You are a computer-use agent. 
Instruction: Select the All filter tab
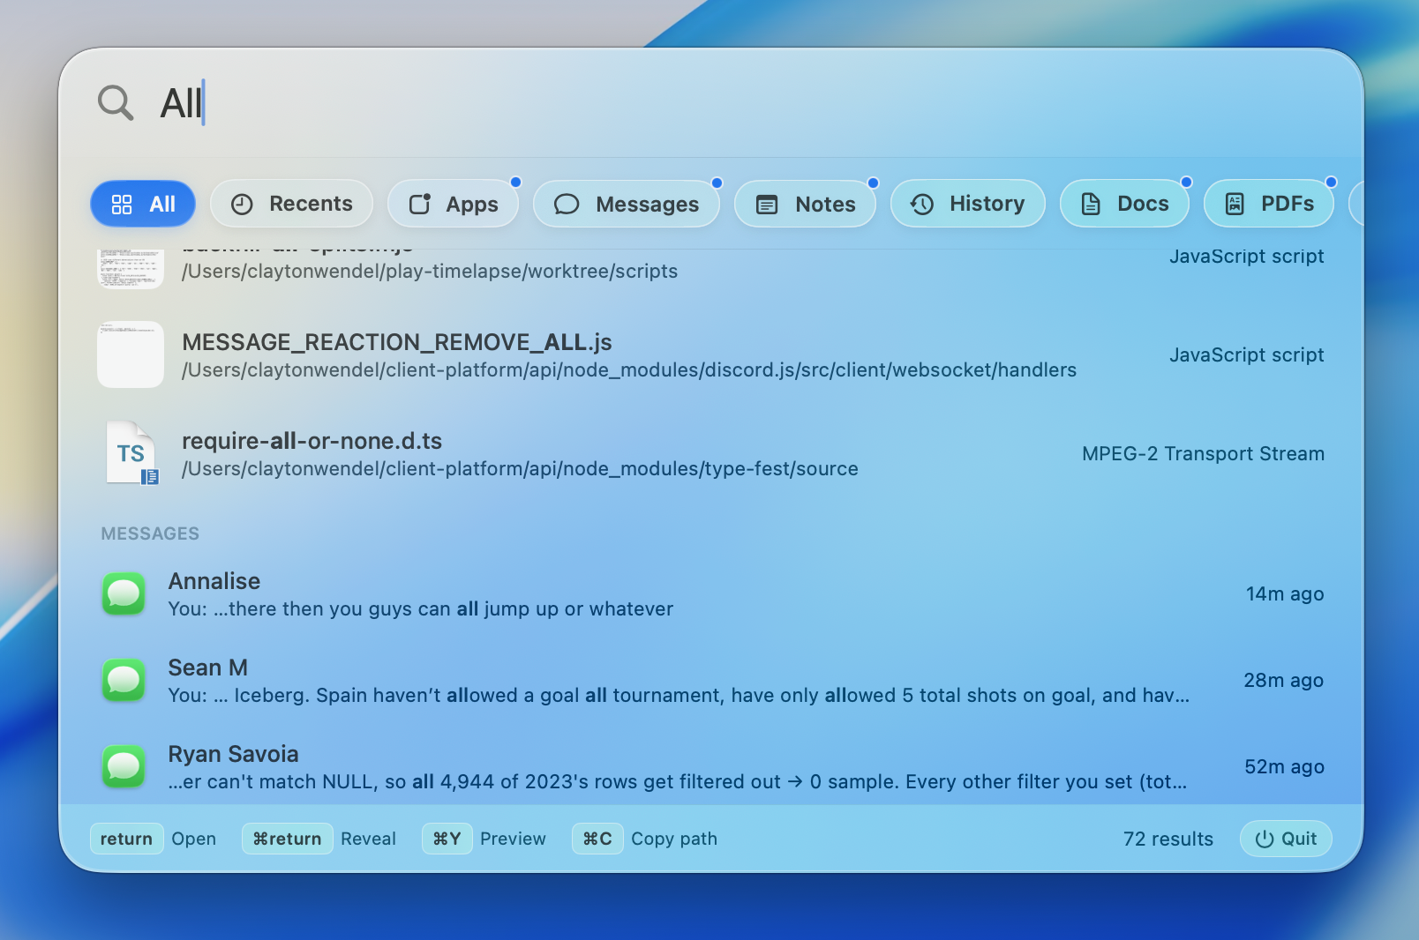pos(143,204)
